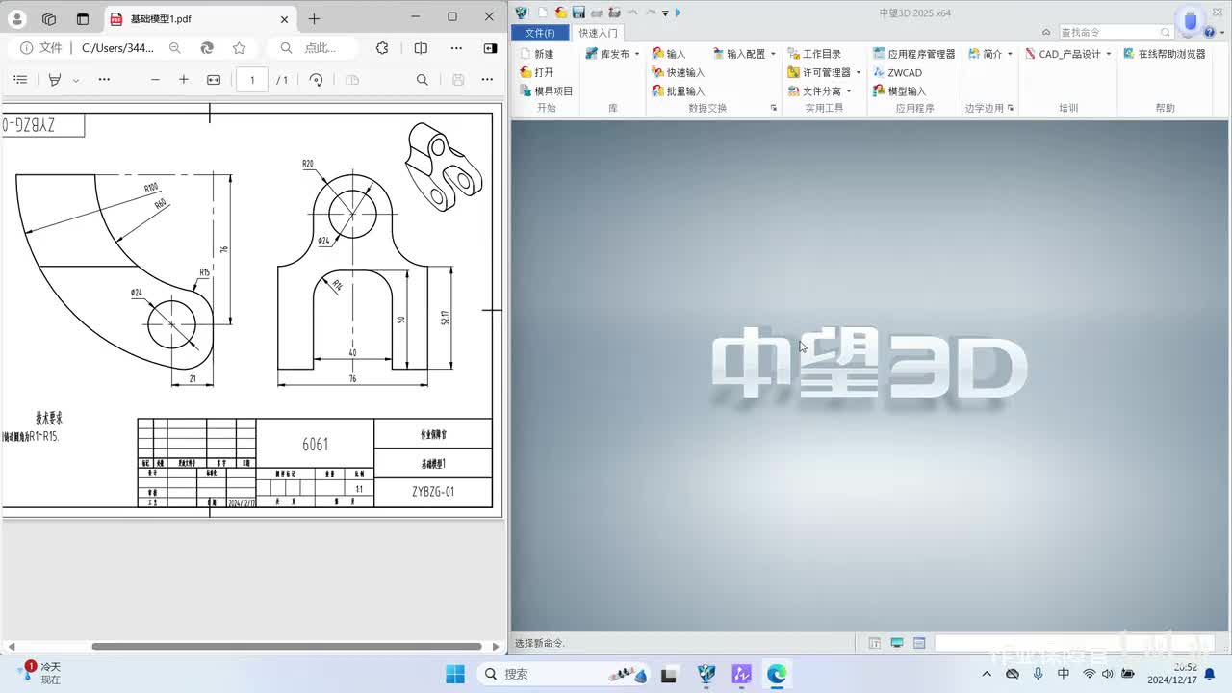Open the 文件(F) menu tab
Image resolution: width=1232 pixels, height=693 pixels.
(x=540, y=33)
